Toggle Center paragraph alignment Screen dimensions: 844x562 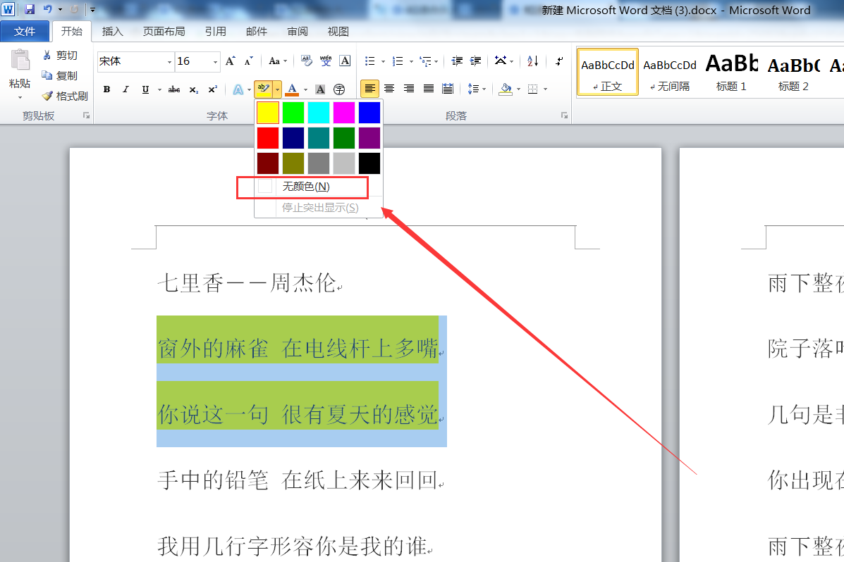(x=389, y=89)
